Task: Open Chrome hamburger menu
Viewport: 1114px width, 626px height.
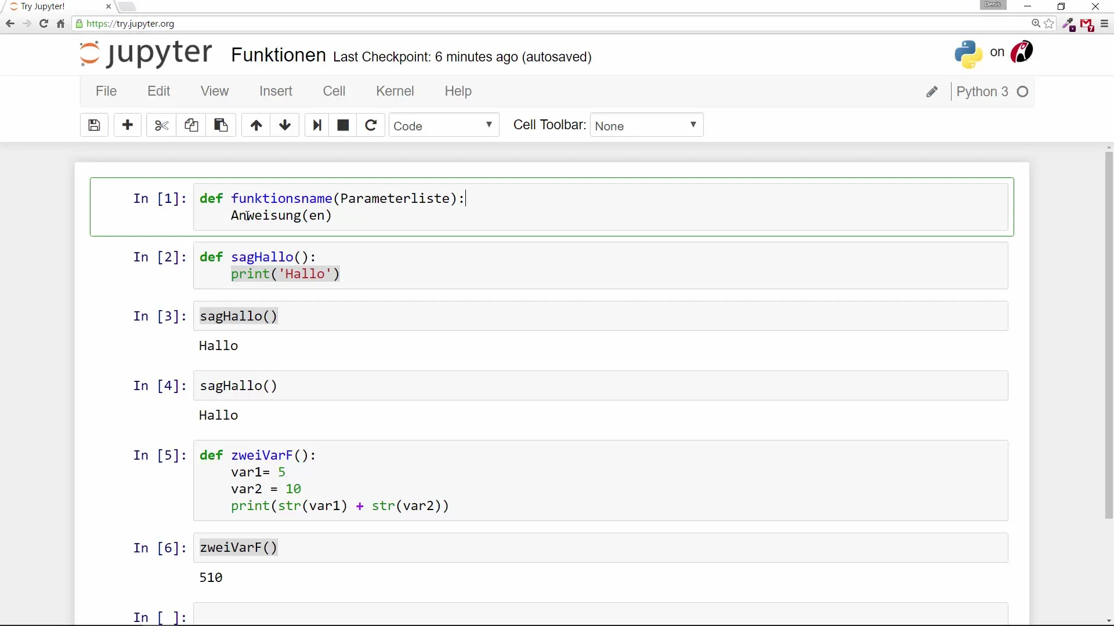Action: pos(1104,24)
